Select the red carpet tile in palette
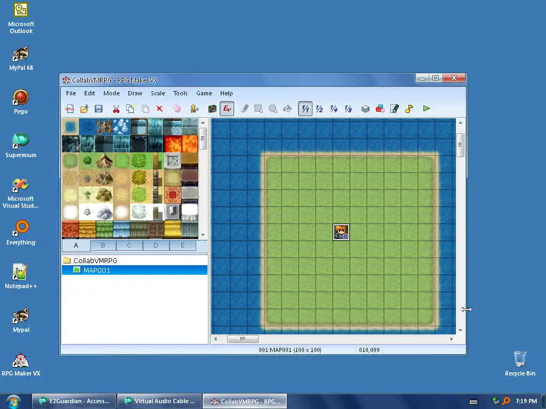 (x=173, y=195)
